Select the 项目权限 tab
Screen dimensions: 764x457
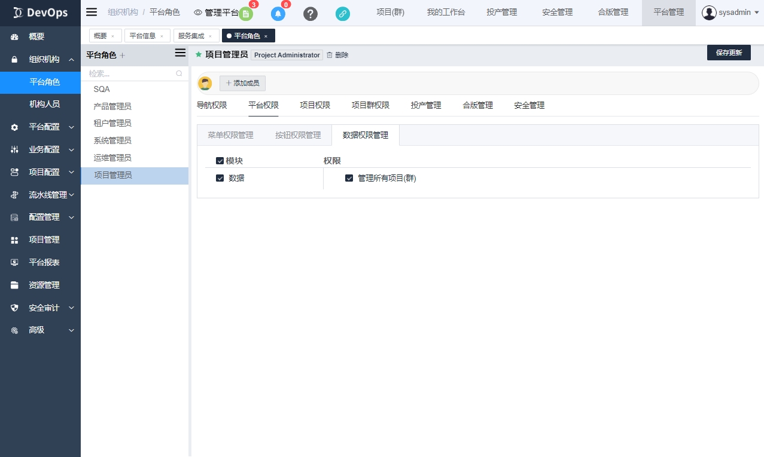(315, 105)
